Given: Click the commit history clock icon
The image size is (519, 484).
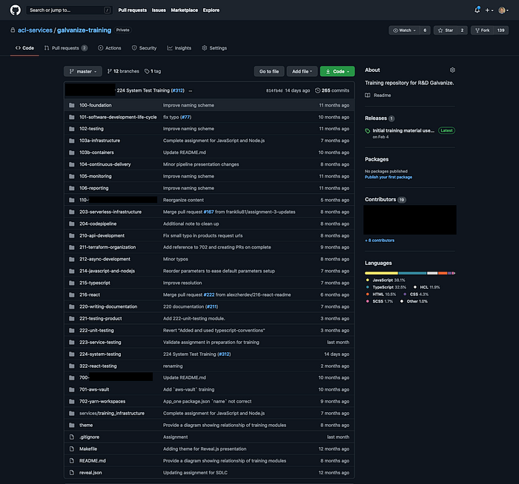Looking at the screenshot, I should coord(317,90).
